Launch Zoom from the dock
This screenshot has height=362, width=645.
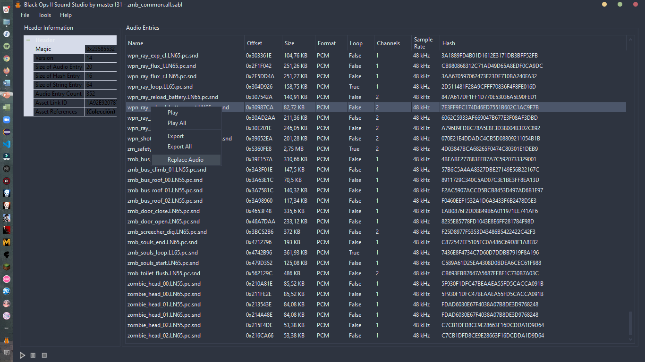[7, 120]
